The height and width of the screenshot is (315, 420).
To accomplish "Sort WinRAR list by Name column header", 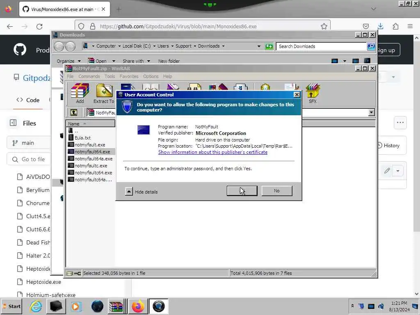I will [x=91, y=124].
